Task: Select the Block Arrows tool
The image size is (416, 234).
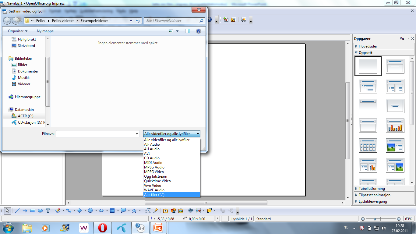Action: tap(101, 211)
